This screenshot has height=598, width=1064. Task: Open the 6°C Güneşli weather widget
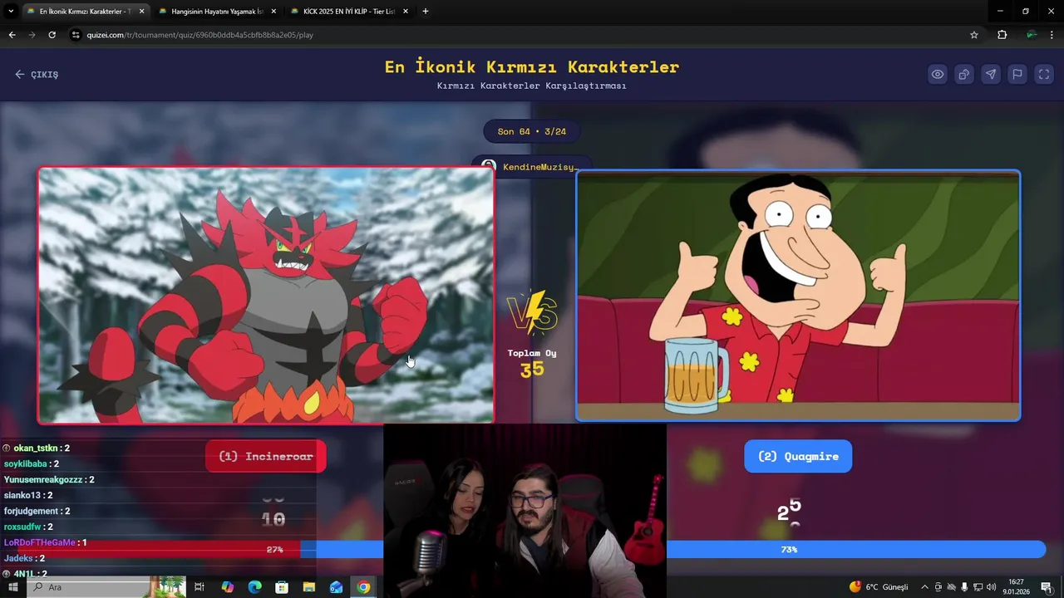(x=879, y=587)
